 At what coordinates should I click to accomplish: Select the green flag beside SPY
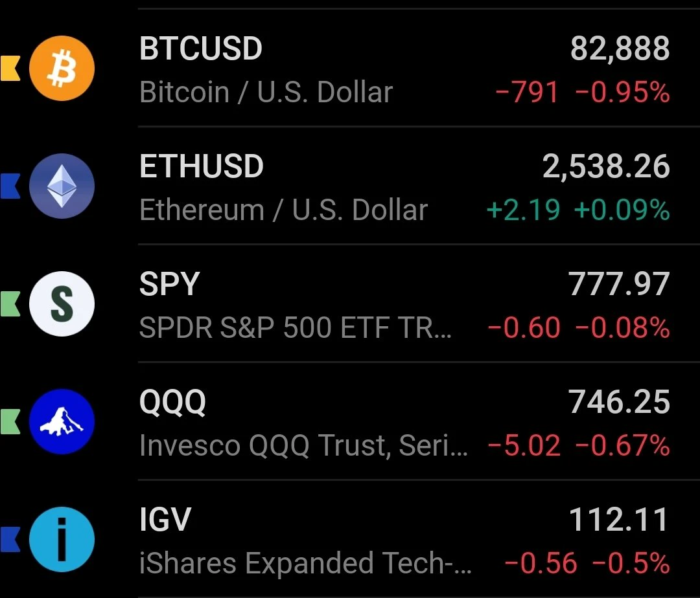(x=10, y=304)
